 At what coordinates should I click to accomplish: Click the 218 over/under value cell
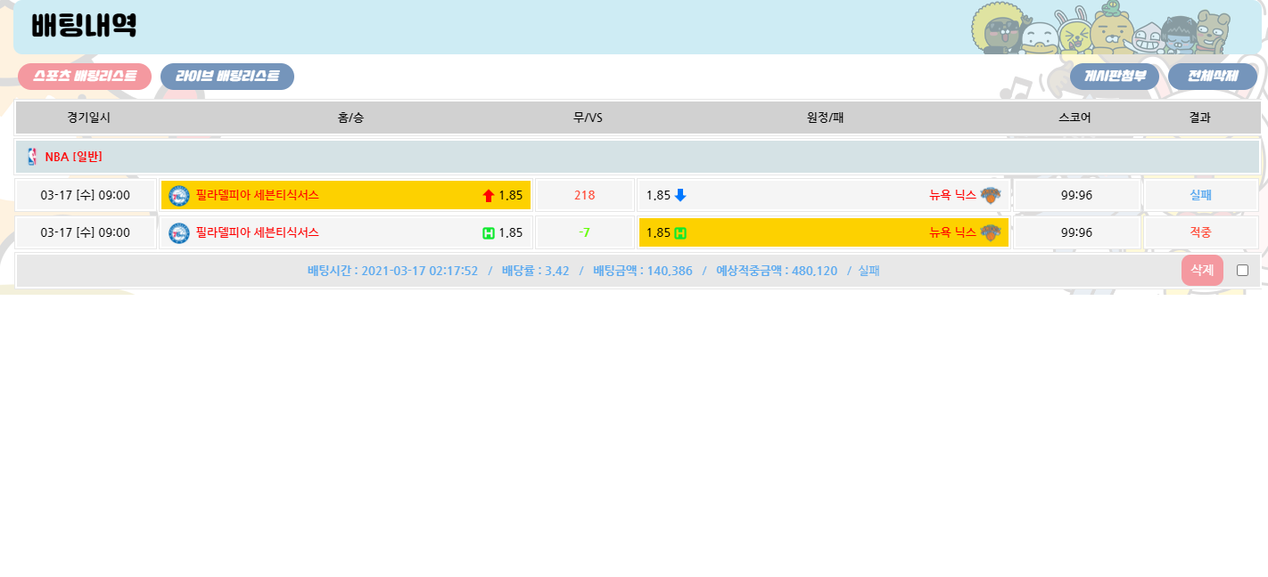point(584,196)
